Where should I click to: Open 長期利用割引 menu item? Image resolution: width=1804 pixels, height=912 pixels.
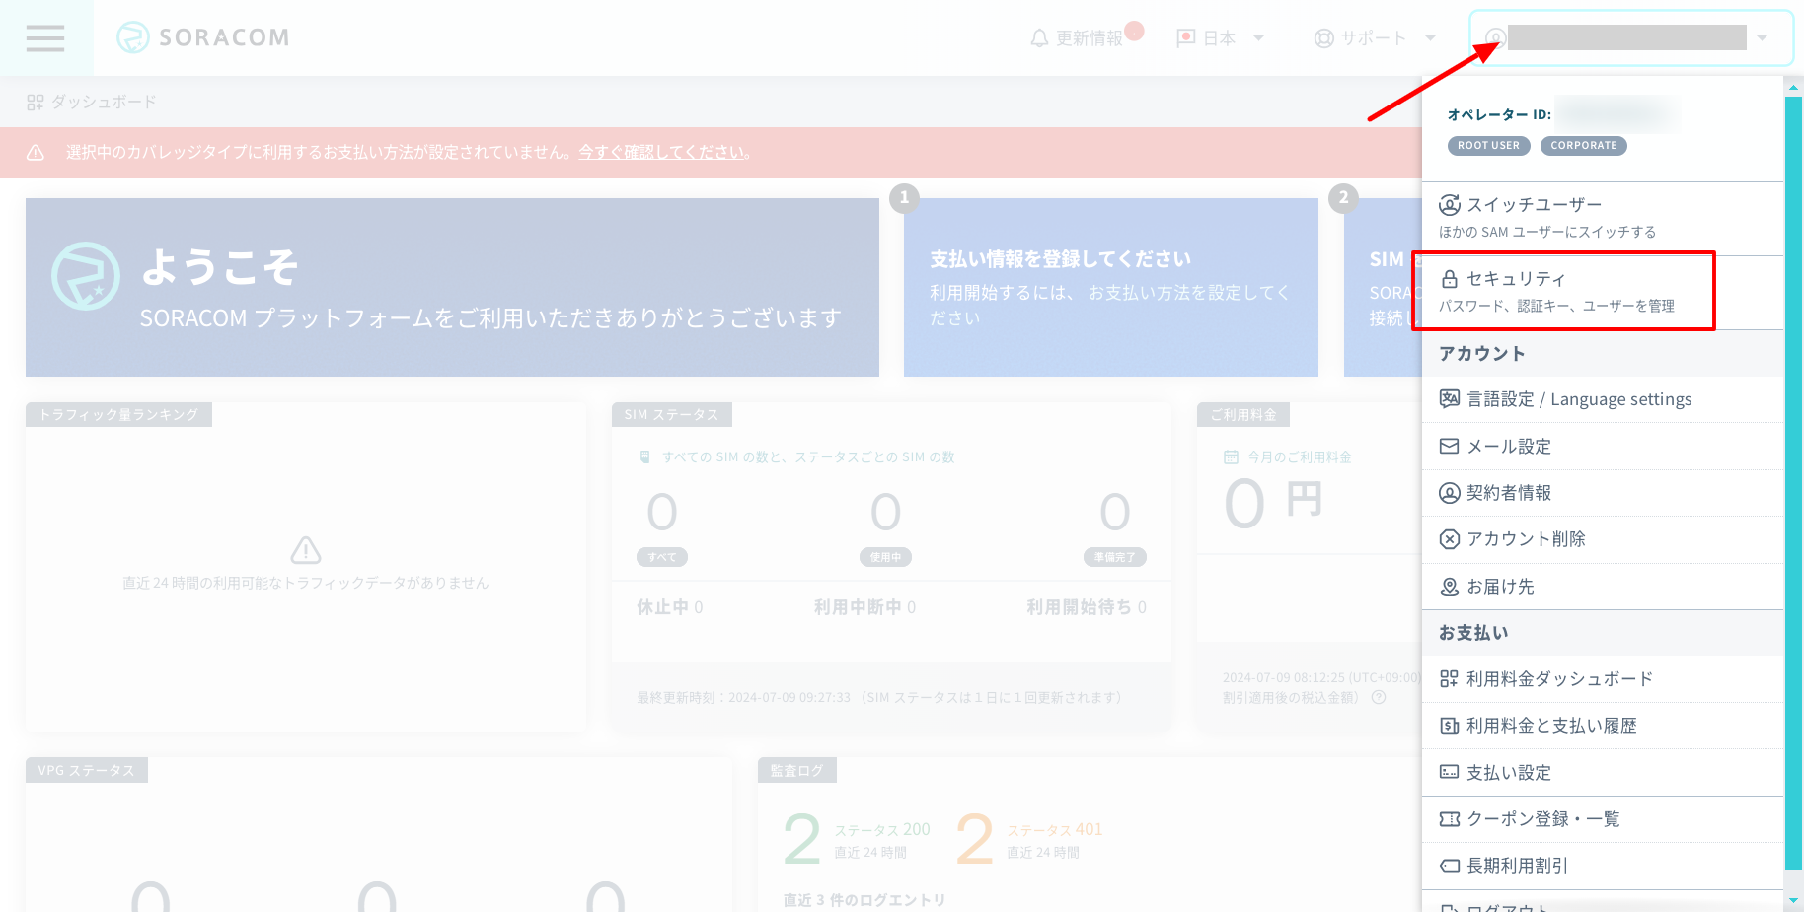click(x=1603, y=866)
